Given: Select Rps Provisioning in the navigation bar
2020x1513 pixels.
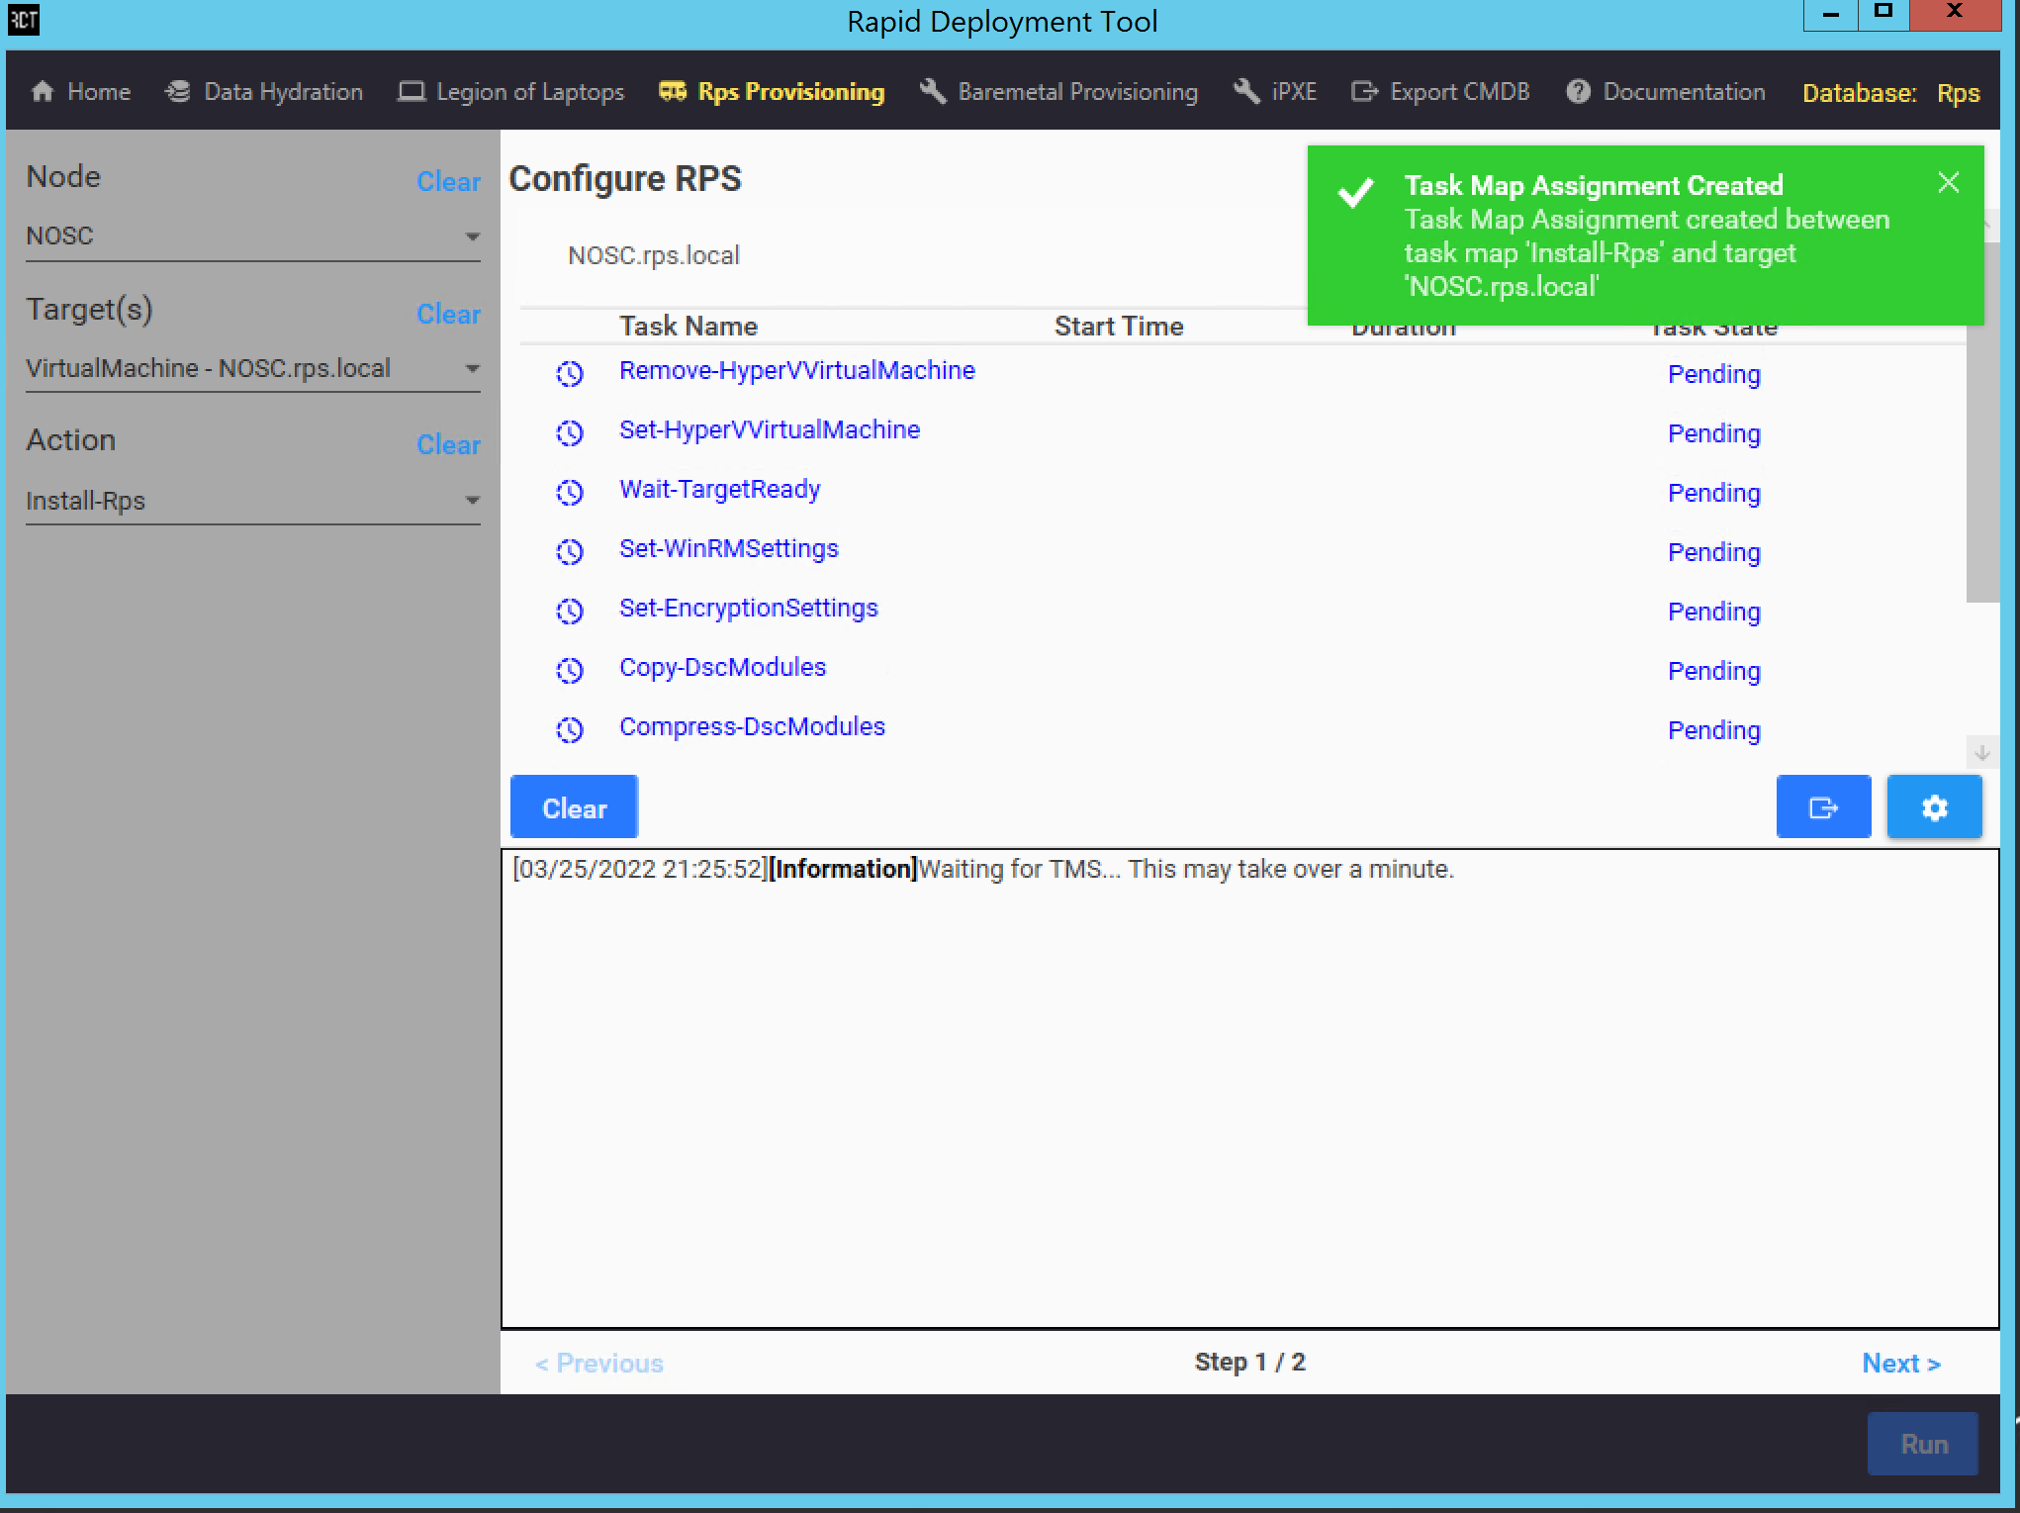Looking at the screenshot, I should tap(772, 92).
